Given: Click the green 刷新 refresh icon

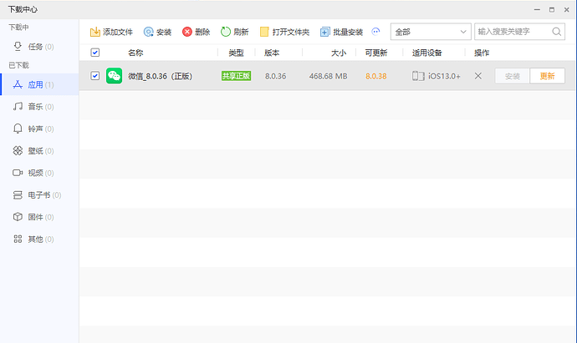Looking at the screenshot, I should [x=226, y=32].
